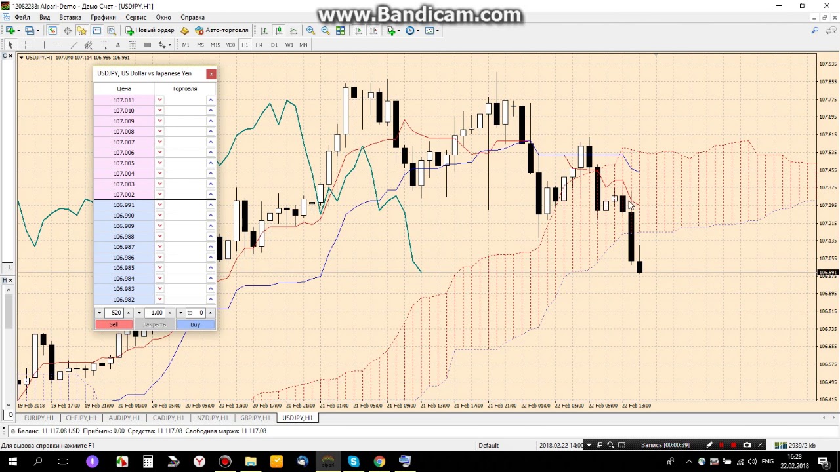Click the up arrow at price 106.985
840x472 pixels.
(211, 268)
